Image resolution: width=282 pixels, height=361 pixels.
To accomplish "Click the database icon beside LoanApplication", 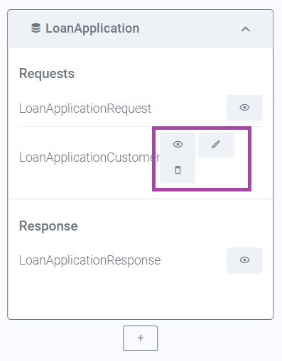I will (36, 28).
